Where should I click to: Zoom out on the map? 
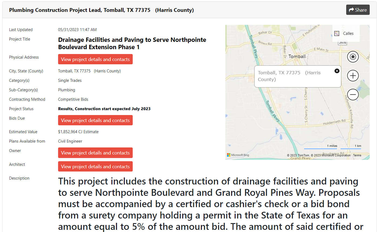[x=353, y=95]
